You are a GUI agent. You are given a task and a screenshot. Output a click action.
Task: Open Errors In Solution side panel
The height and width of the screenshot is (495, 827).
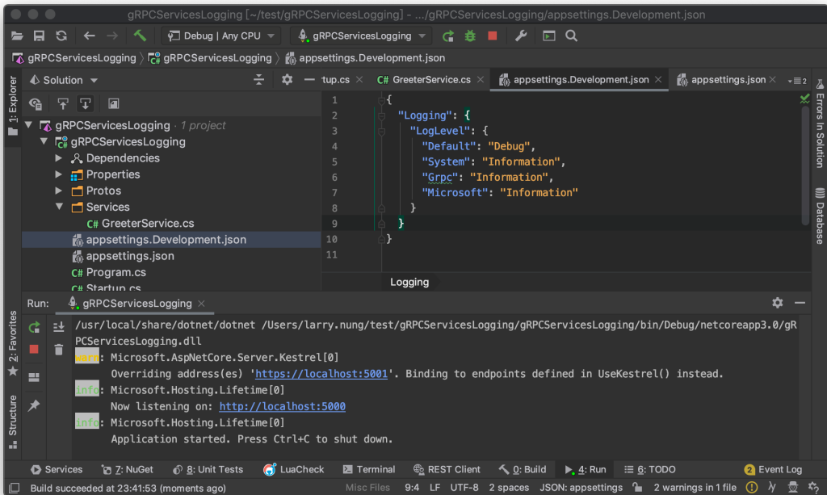point(820,124)
